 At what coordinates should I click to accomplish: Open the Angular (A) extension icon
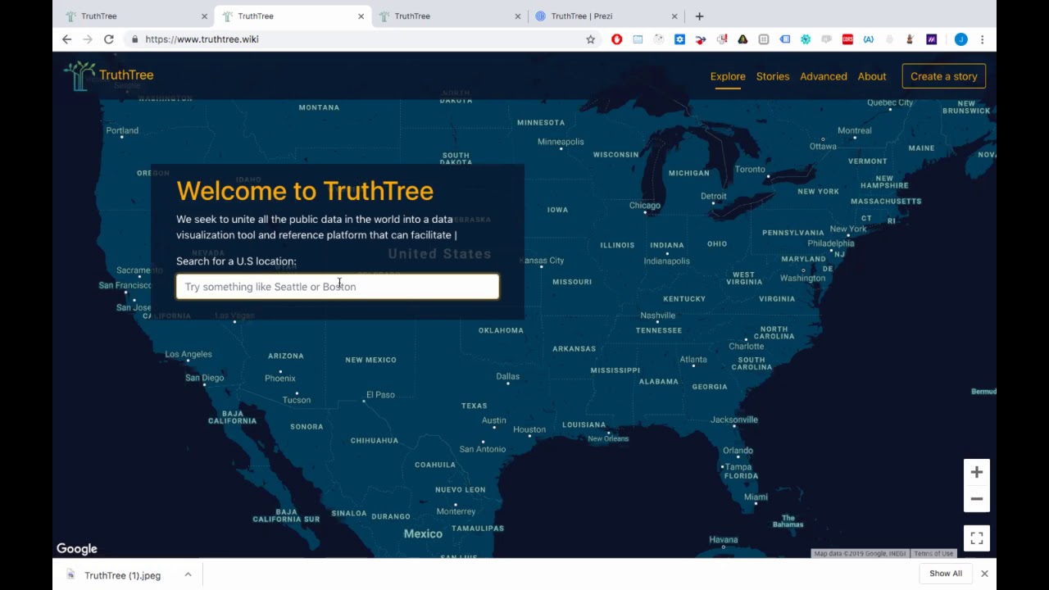point(869,39)
